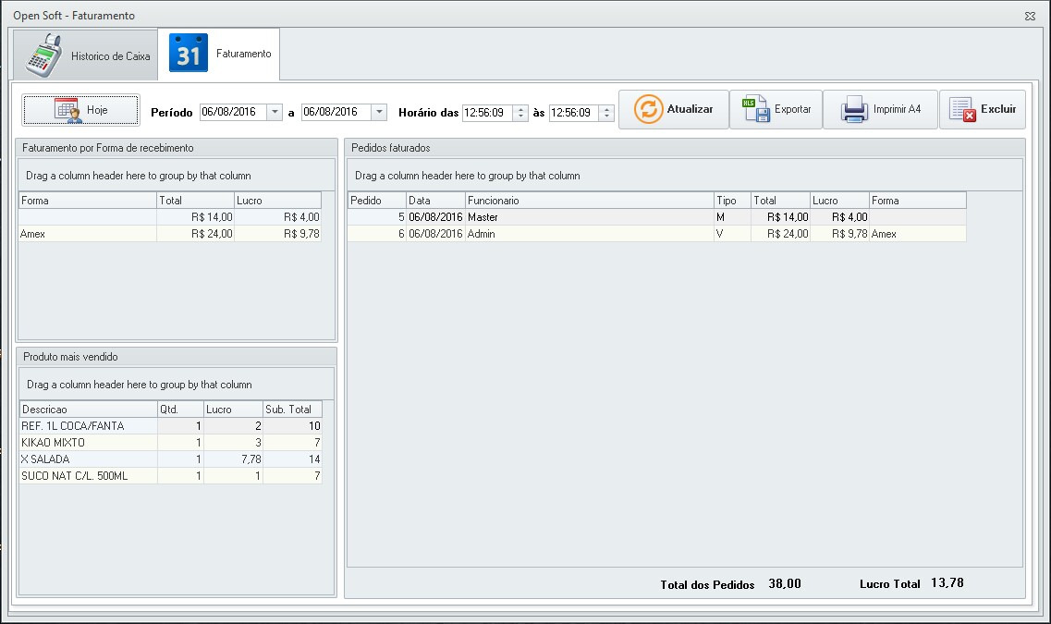Viewport: 1051px width, 624px height.
Task: Open the end date dropdown arrow
Action: pos(378,112)
